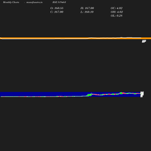The height and width of the screenshot is (151, 151).
Task: Click the white line bump on the orange band
Action: [x=121, y=37]
